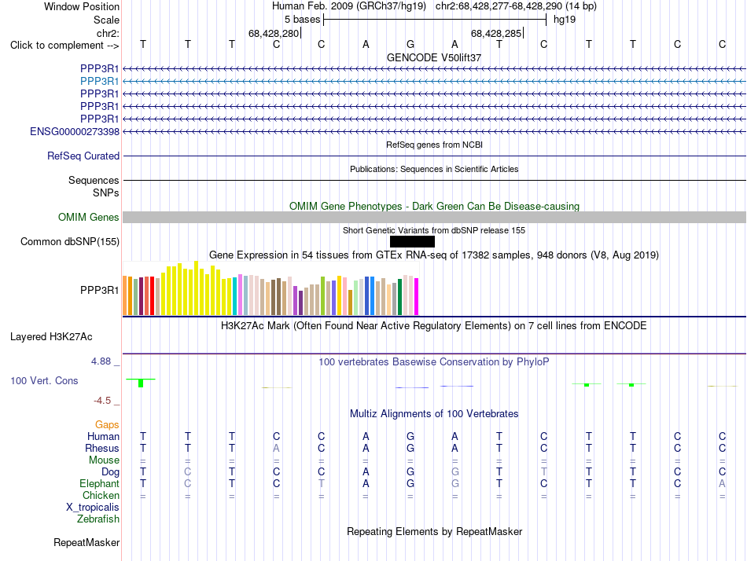Open the GTEx Gene Expression track title
The height and width of the screenshot is (561, 747).
pos(434,255)
